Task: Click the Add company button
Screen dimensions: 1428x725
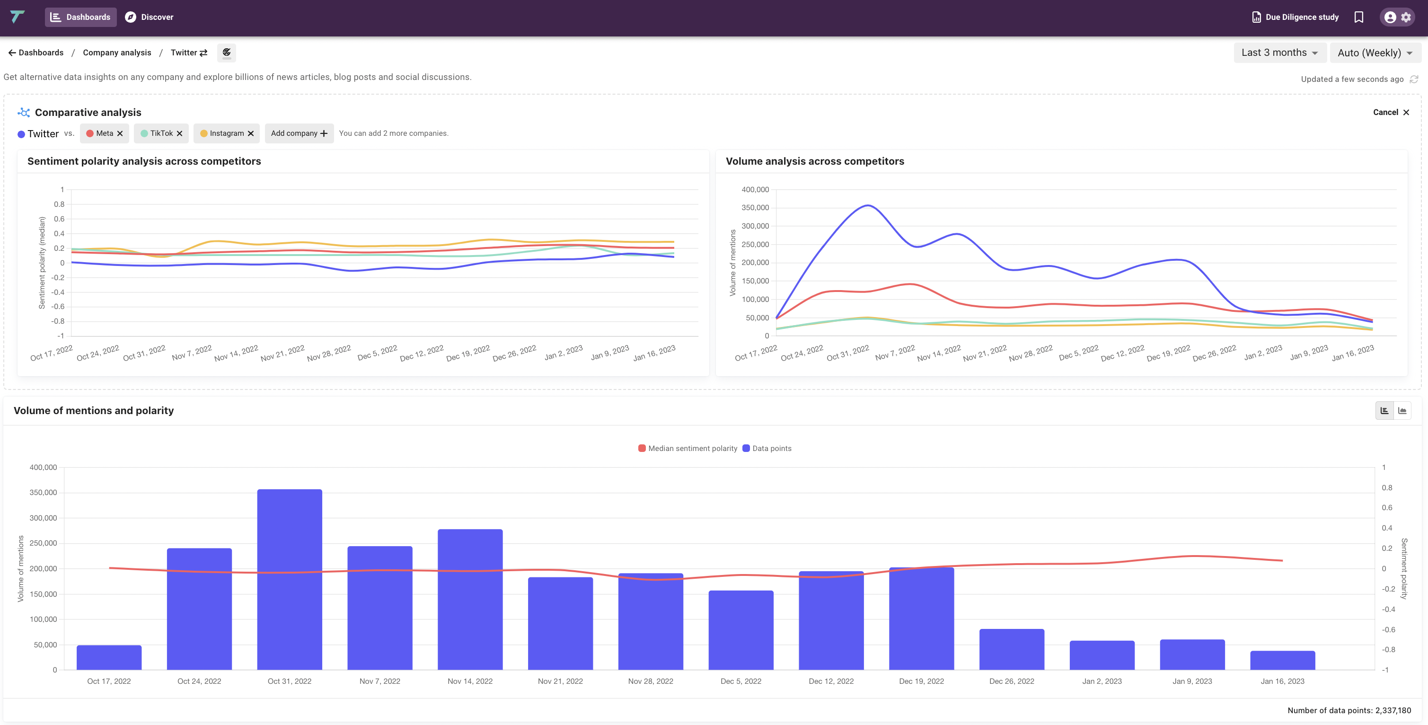Action: (x=299, y=133)
